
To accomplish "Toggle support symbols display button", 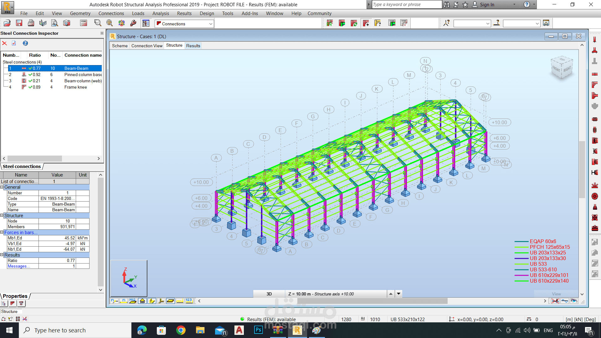I will 142,301.
